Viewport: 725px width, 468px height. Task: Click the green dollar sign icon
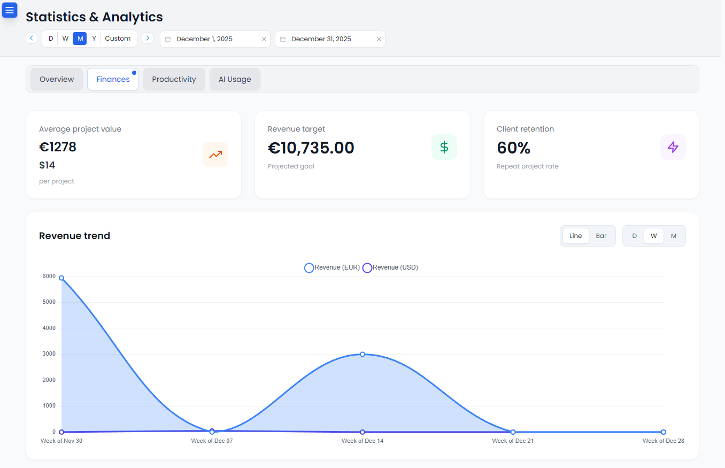tap(444, 147)
